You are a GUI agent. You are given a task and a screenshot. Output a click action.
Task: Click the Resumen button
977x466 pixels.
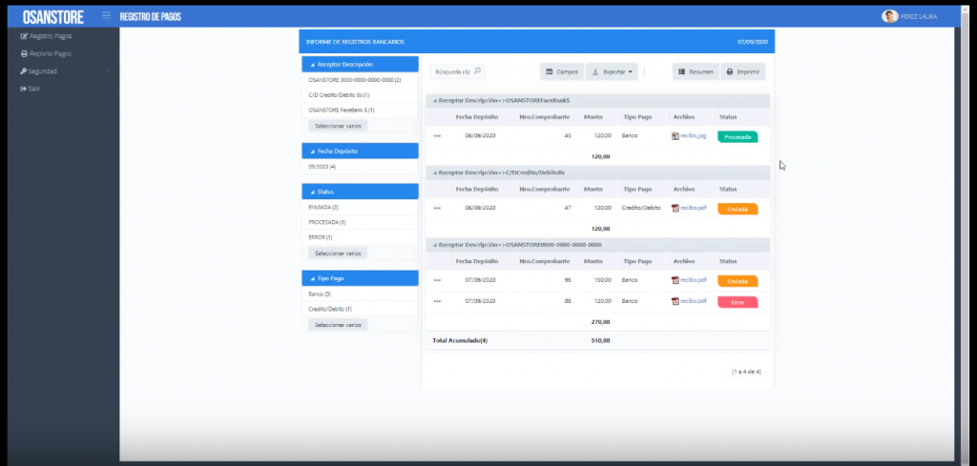696,71
